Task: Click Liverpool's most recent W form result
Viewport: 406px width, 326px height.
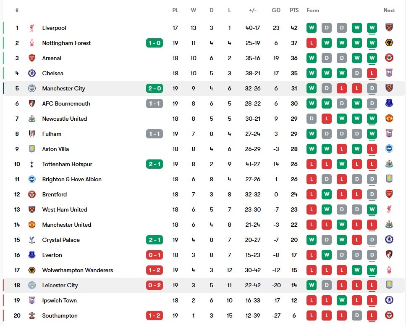Action: (x=372, y=28)
